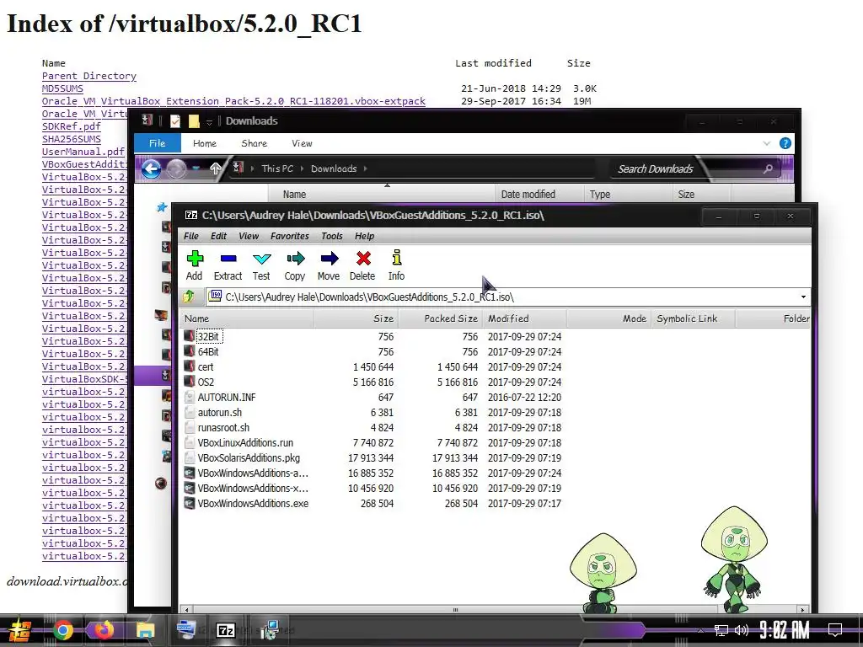
Task: Click the Add button in 7-Zip toolbar
Action: 195,265
